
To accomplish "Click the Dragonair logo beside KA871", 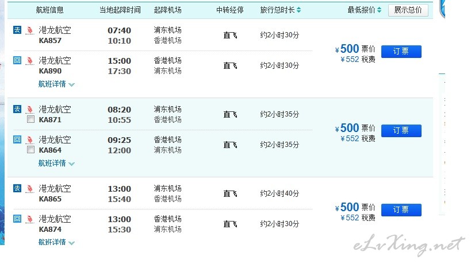I will (x=30, y=110).
